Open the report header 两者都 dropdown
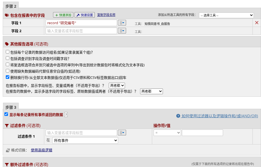The height and width of the screenshot is (167, 261). coord(117,86)
